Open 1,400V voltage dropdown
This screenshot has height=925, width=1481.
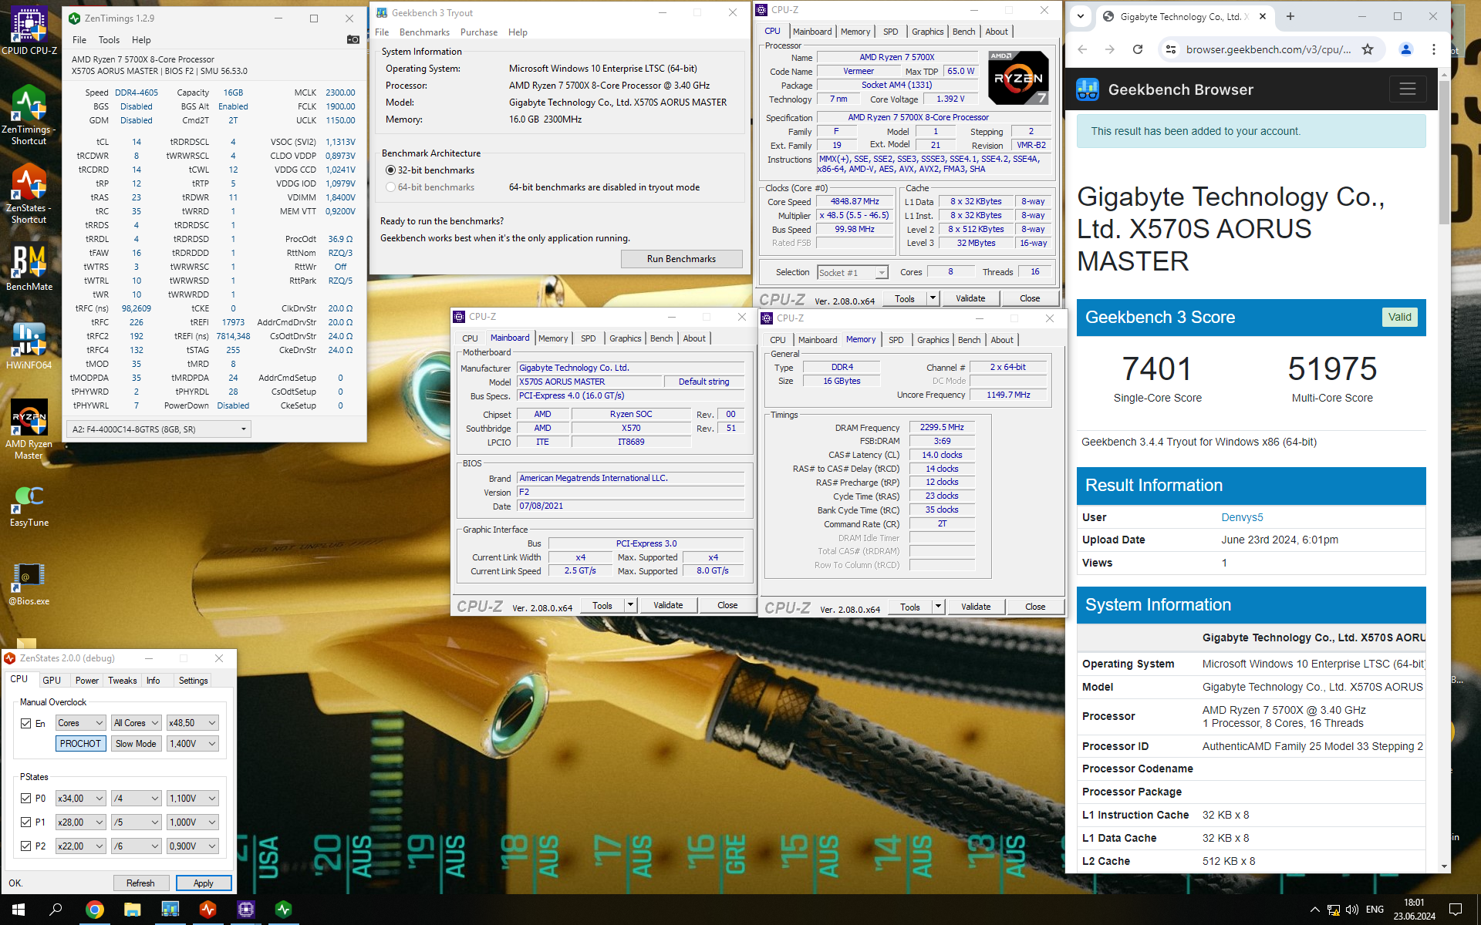point(193,744)
